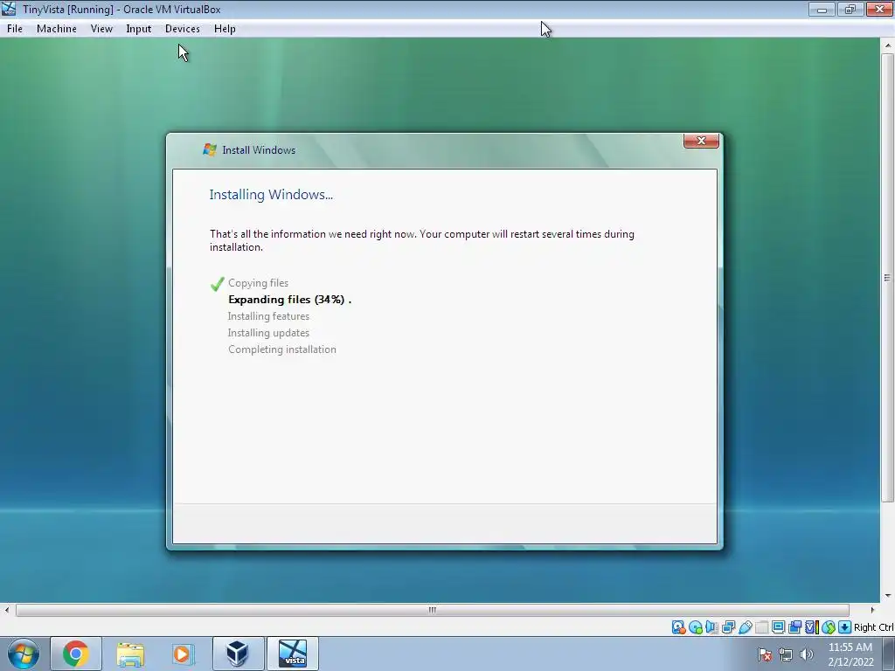
Task: Open the Help menu
Action: click(x=225, y=29)
